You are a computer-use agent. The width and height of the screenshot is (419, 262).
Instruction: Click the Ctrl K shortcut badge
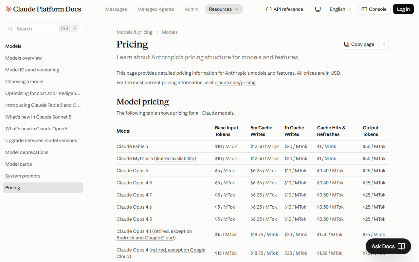coord(69,29)
